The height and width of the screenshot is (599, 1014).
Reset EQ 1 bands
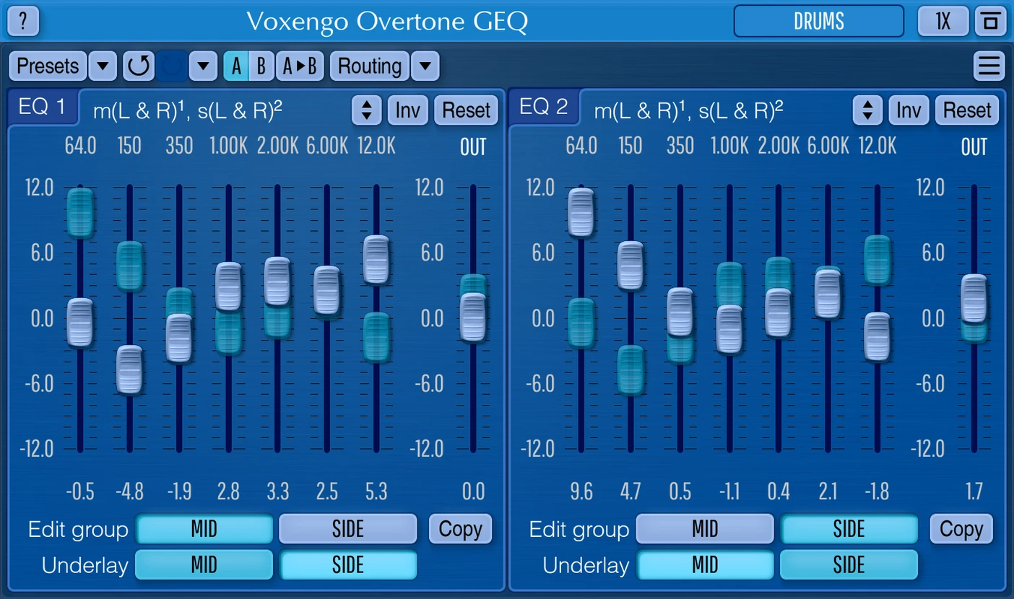coord(467,110)
